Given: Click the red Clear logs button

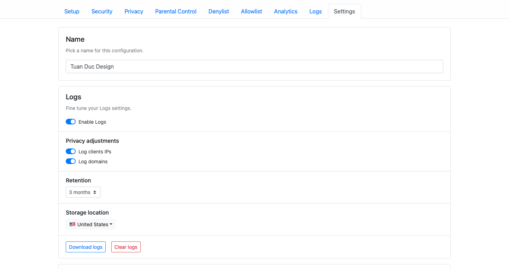Looking at the screenshot, I should (126, 247).
